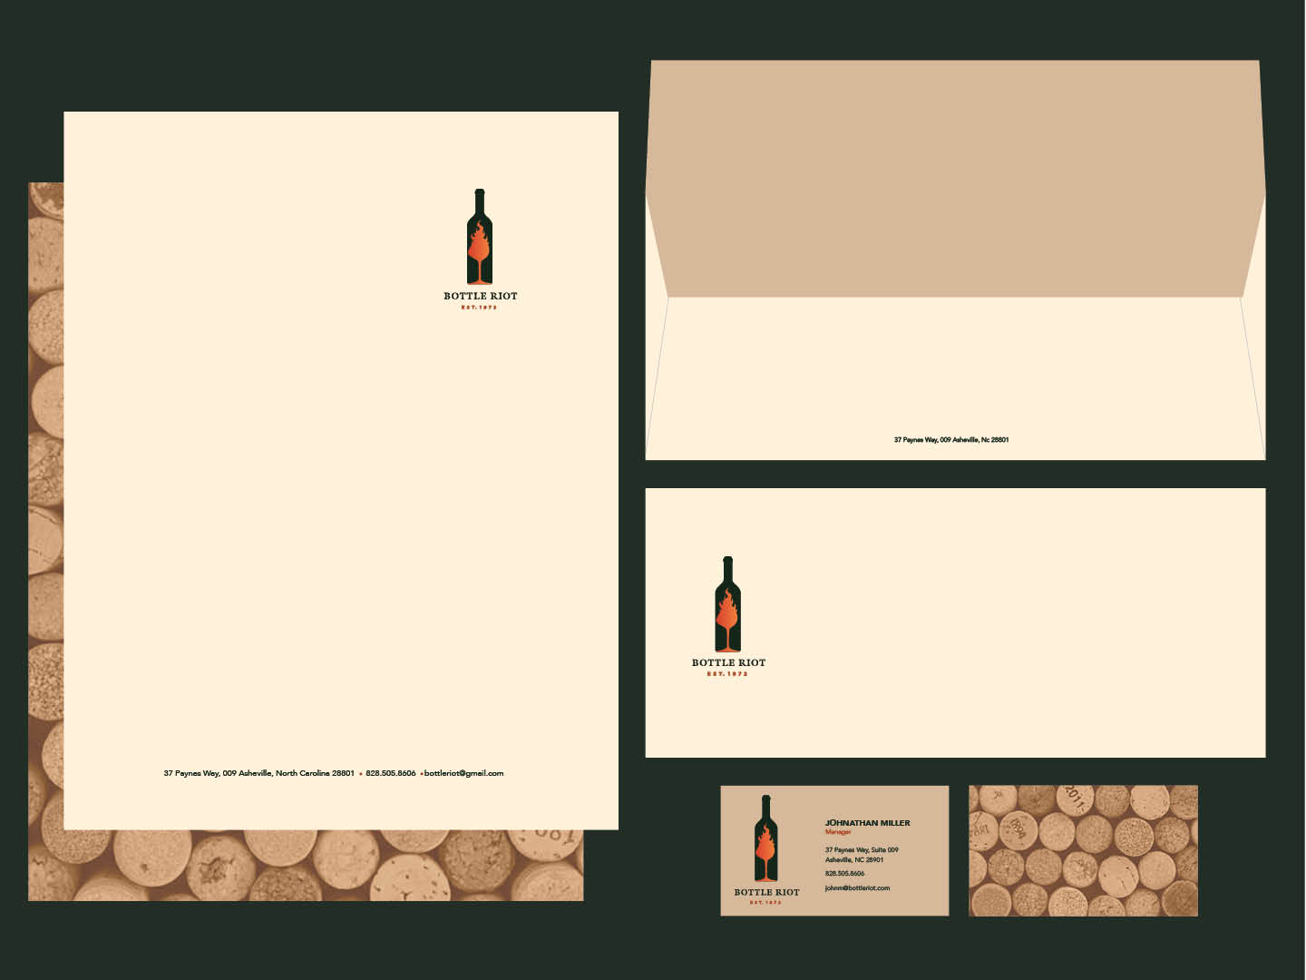The height and width of the screenshot is (980, 1306).
Task: Select the cork-pattern business card back
Action: tap(1083, 850)
